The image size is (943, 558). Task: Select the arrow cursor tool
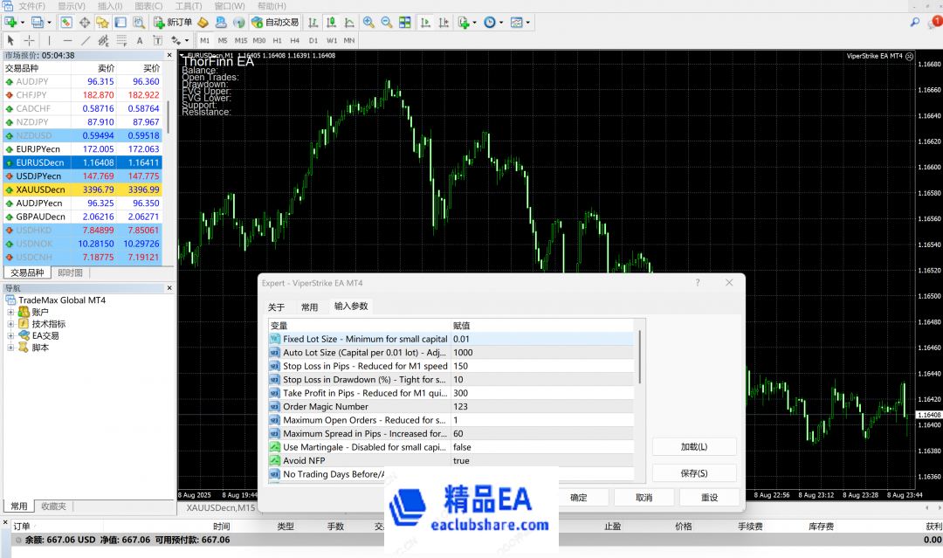(10, 40)
